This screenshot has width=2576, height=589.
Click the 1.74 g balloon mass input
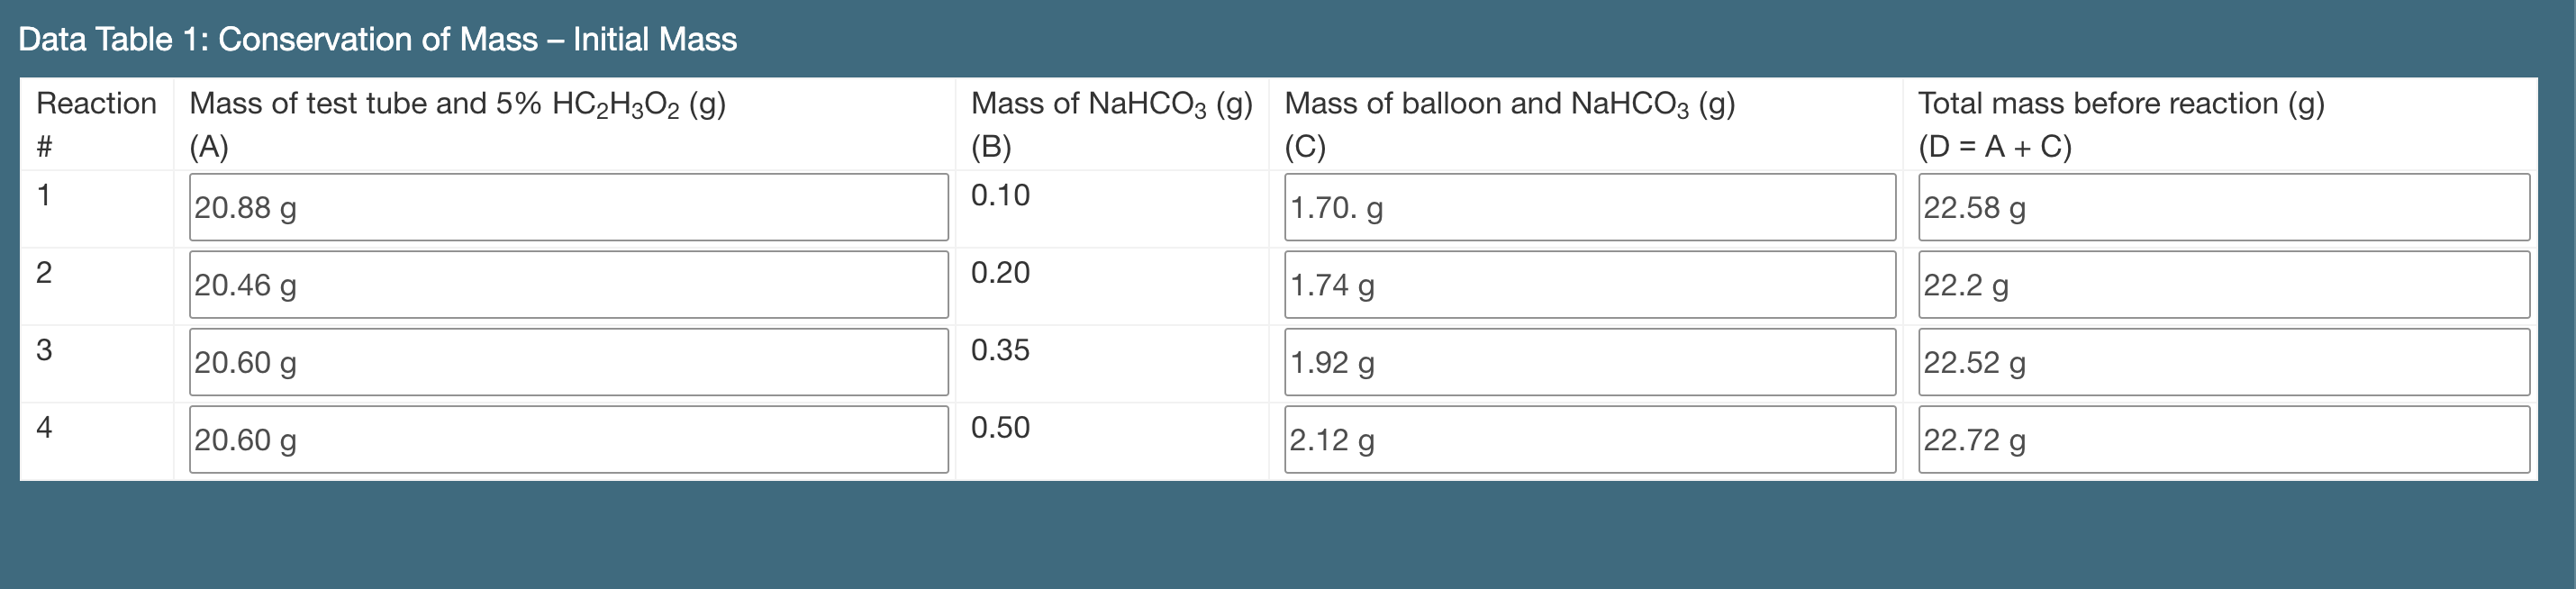1589,285
